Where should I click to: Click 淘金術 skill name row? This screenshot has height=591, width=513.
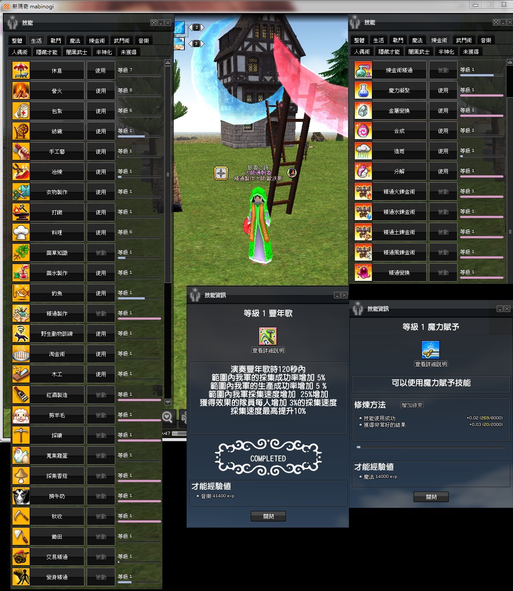[x=57, y=354]
